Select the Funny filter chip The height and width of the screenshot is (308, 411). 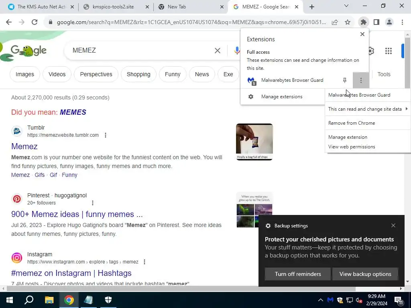[173, 74]
